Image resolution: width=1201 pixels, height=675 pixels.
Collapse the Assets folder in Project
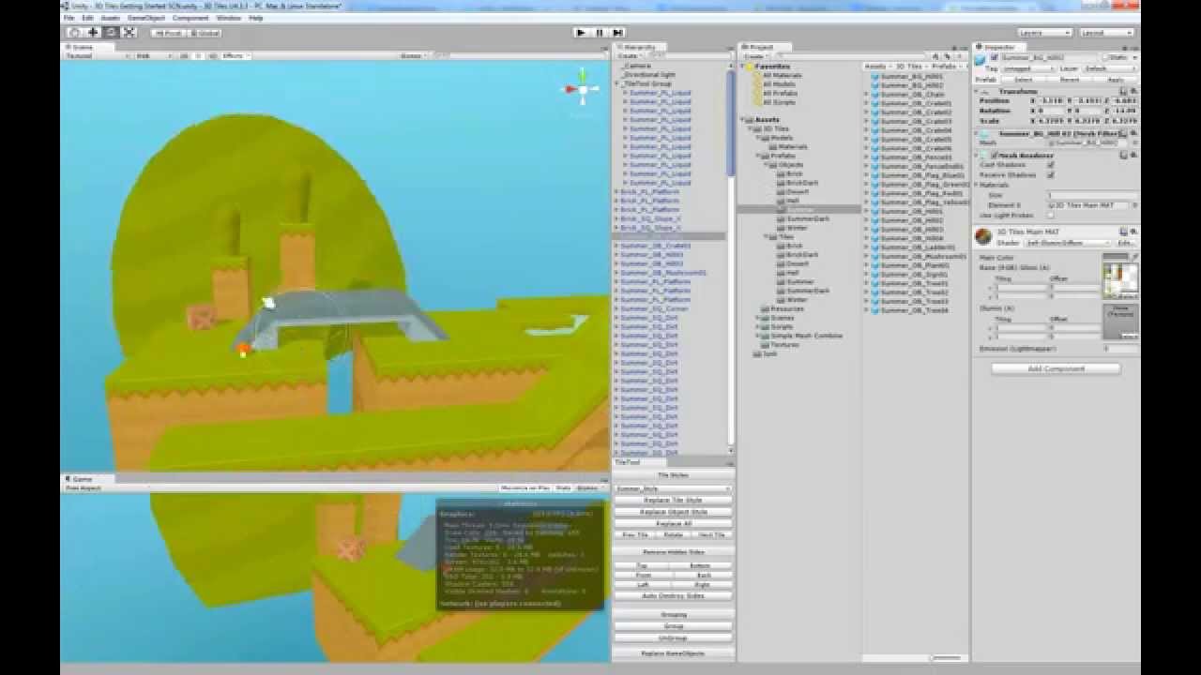pos(742,120)
